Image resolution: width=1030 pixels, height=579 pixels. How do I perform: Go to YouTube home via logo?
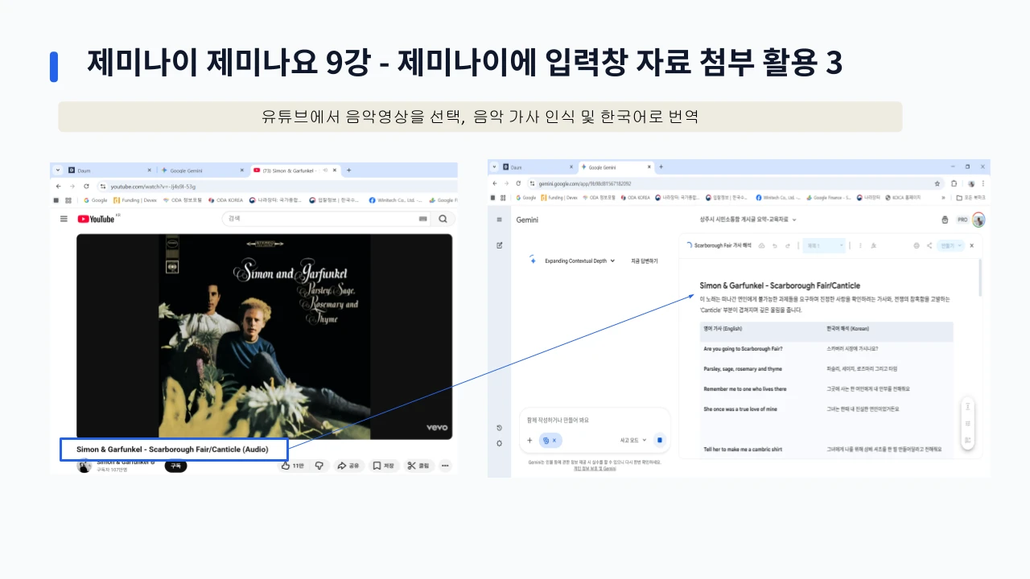tap(97, 219)
